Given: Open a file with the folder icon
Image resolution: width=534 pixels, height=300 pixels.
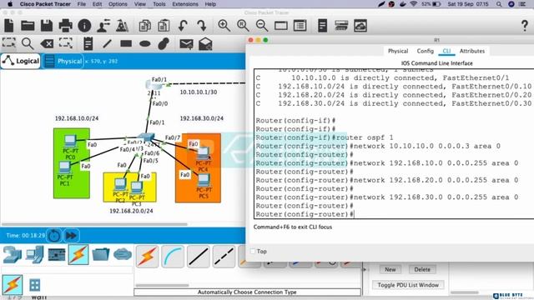Looking at the screenshot, I should [28, 26].
